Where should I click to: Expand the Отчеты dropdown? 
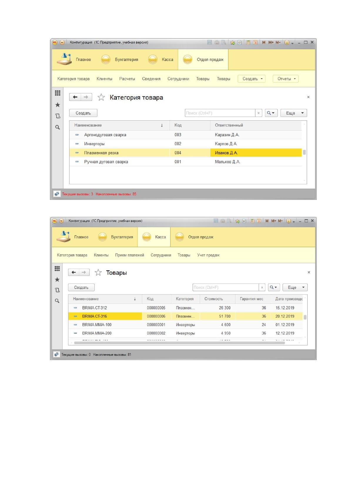point(286,79)
